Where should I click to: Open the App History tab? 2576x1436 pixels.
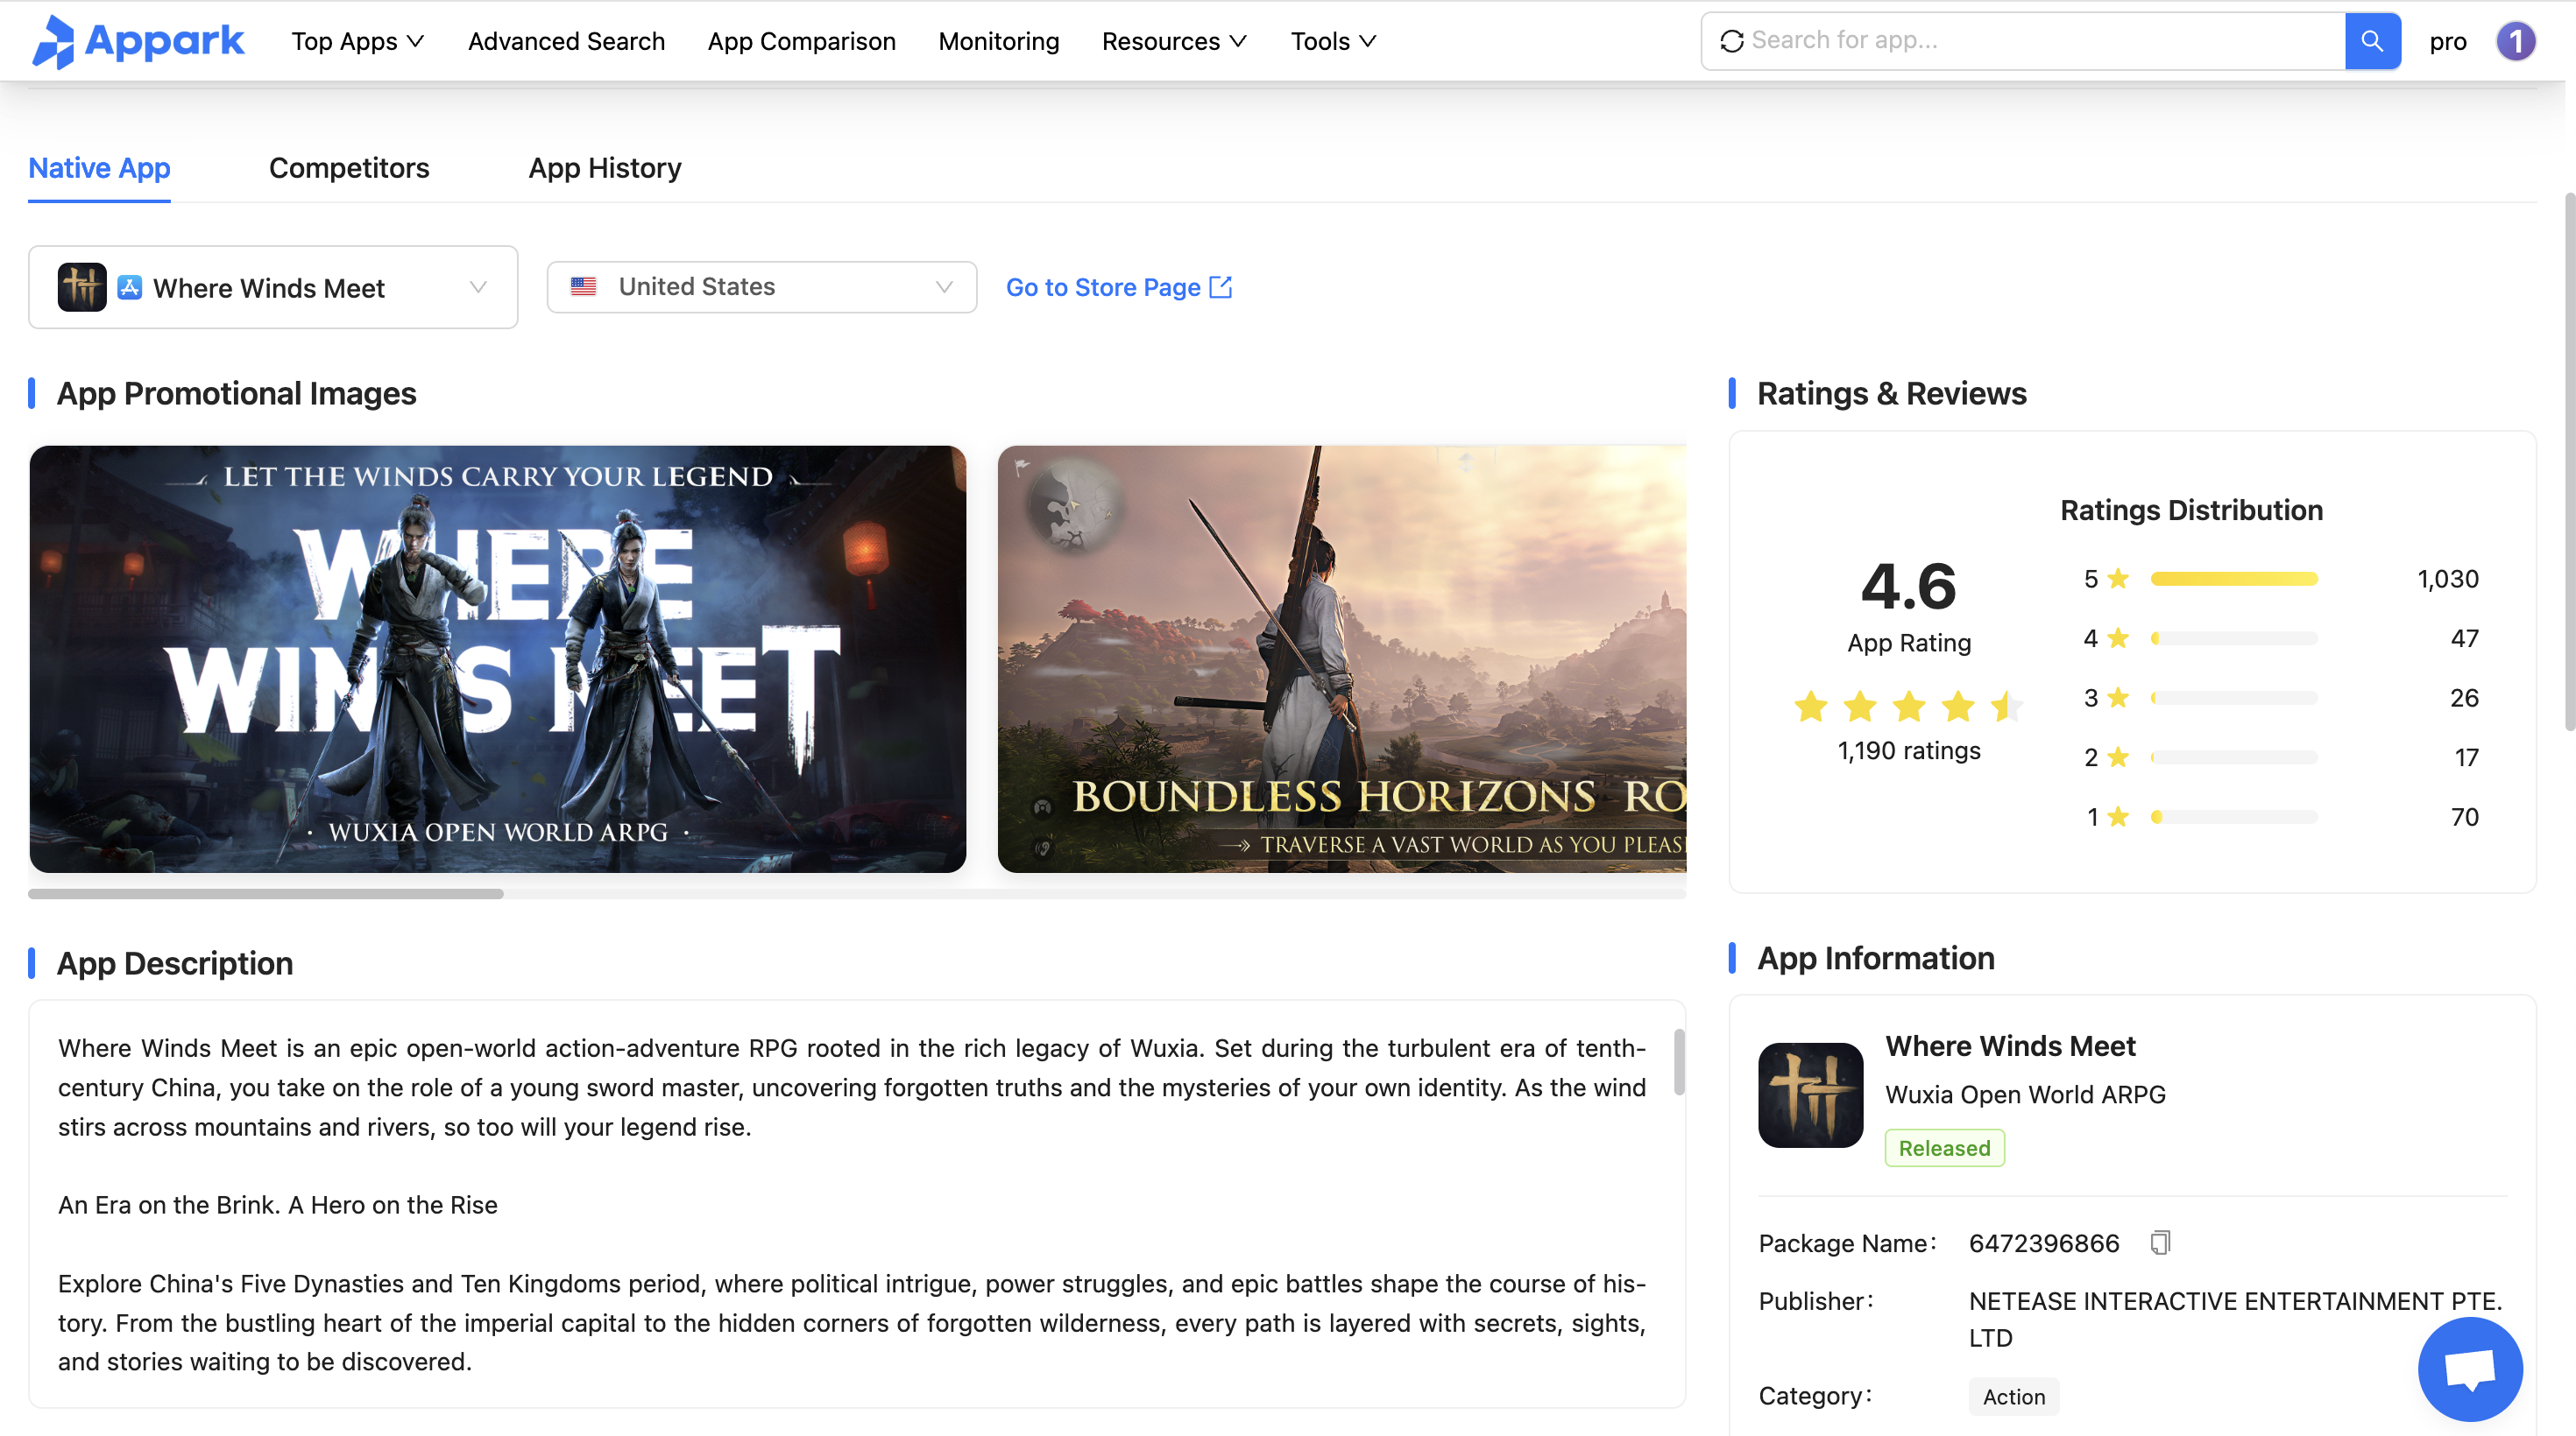coord(604,168)
